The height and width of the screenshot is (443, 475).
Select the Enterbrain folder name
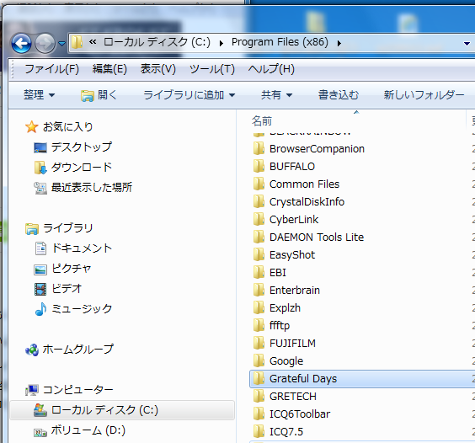[x=295, y=290]
